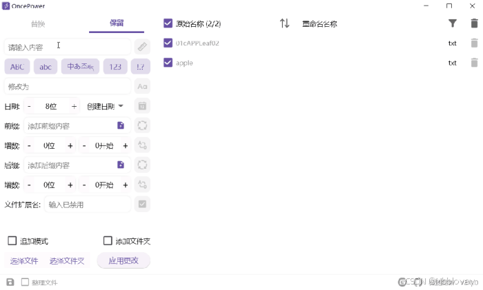Toggle the 中あ CJK characters chip

[x=80, y=67]
